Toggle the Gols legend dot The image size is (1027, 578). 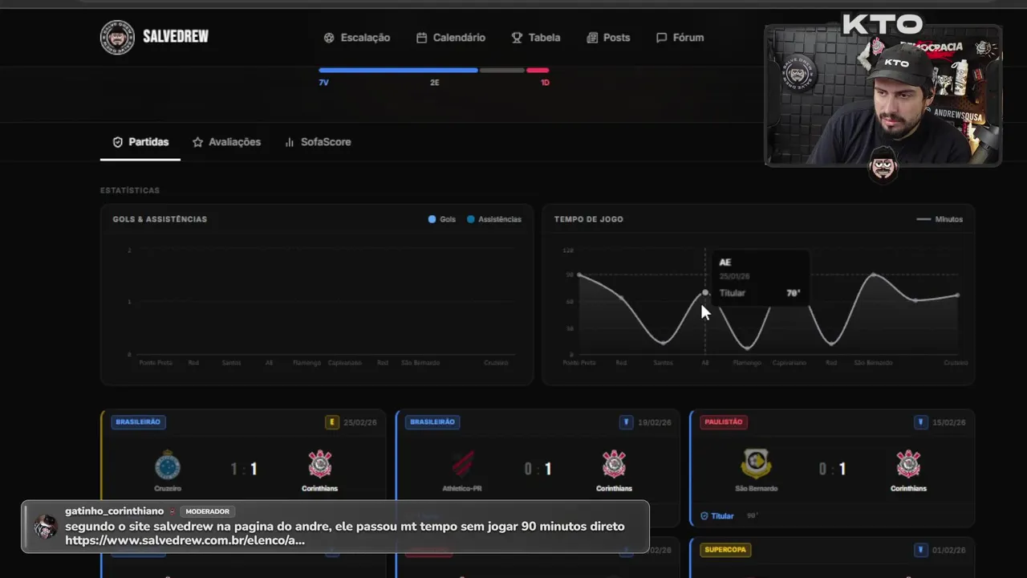point(432,219)
